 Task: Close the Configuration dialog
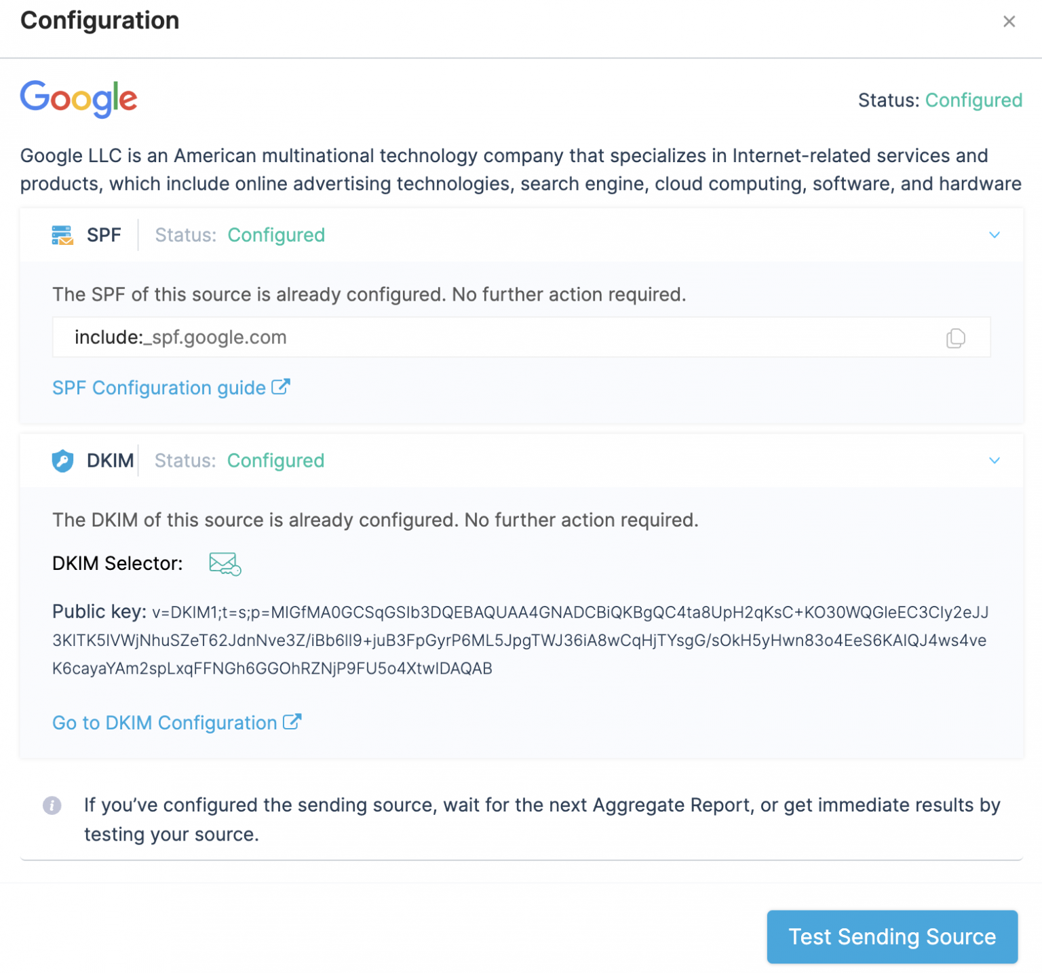tap(1009, 22)
